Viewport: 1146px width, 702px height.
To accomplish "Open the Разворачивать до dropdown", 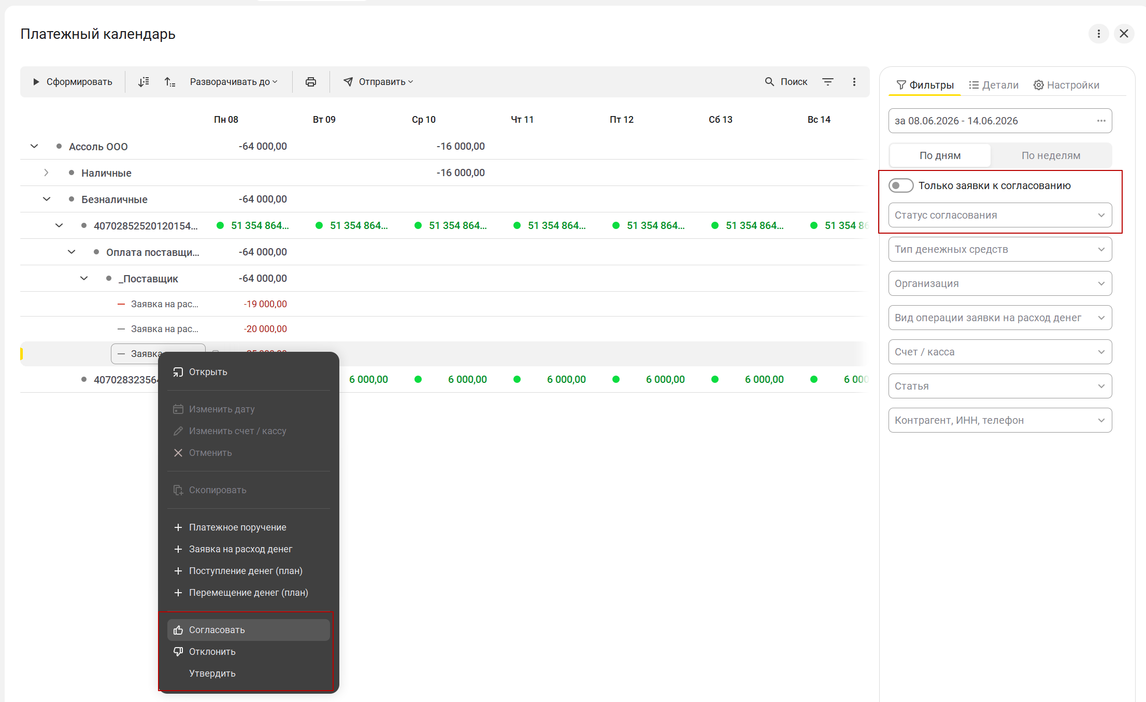I will point(234,82).
